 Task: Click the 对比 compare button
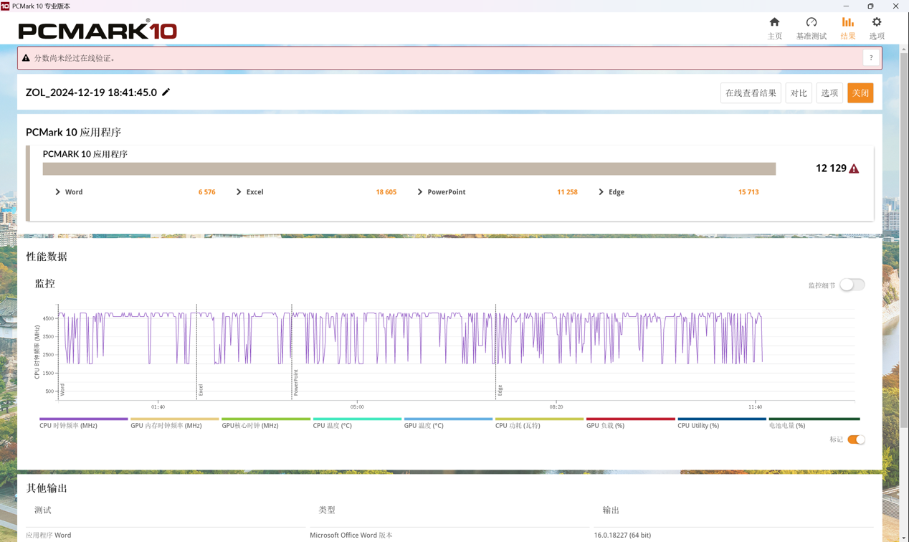(x=799, y=93)
